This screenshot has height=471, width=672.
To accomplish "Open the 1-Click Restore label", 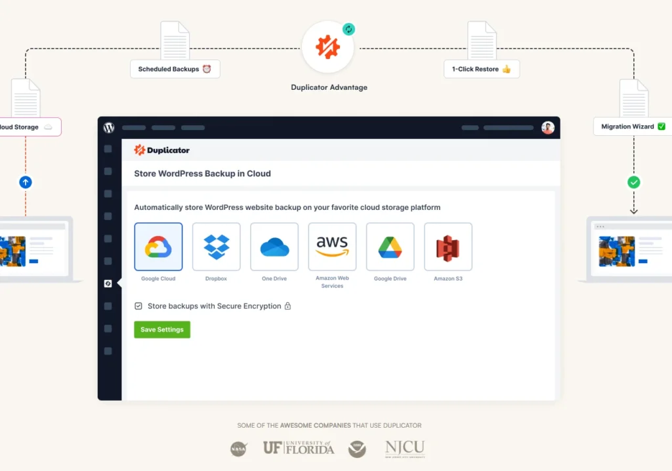I will (482, 69).
